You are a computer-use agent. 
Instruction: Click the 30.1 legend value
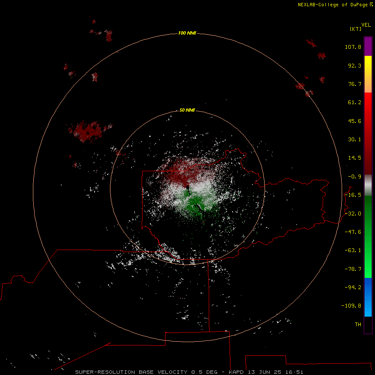click(355, 140)
